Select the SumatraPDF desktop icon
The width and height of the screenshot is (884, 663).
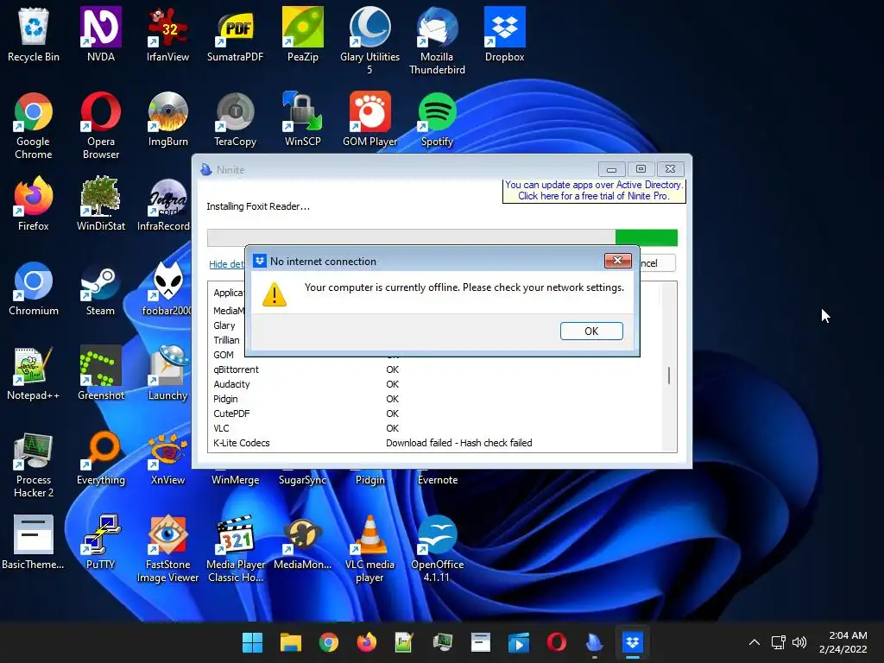click(235, 35)
